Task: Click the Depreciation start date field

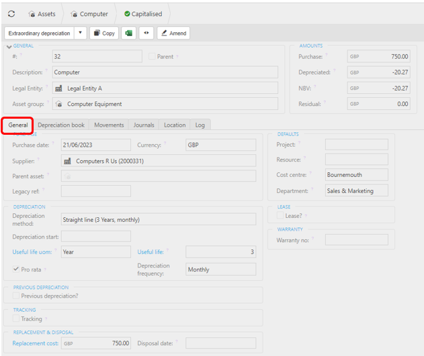Action: (96, 237)
